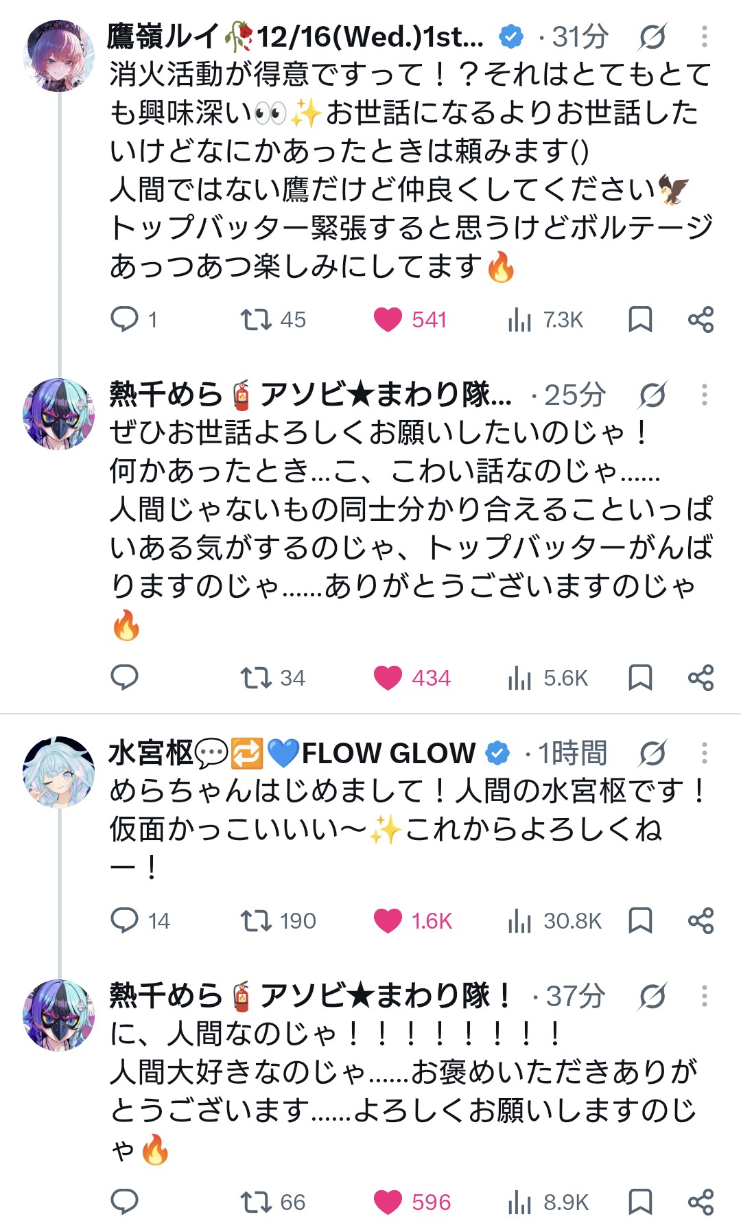
Task: Reply to the 25分 tweet by 熱千めら
Action: (125, 678)
